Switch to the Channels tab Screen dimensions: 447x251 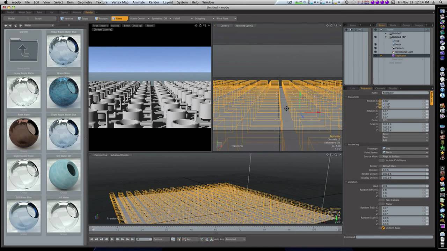tap(380, 89)
